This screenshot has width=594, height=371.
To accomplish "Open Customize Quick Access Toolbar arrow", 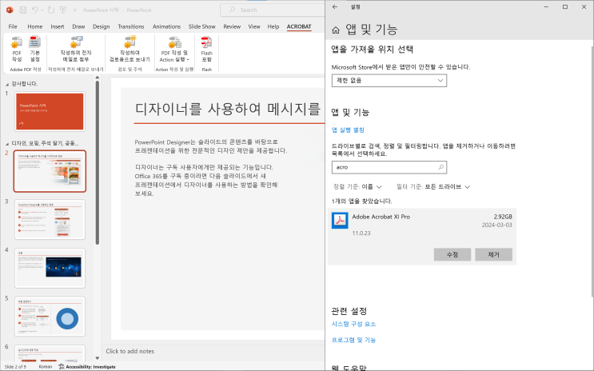I will [74, 10].
